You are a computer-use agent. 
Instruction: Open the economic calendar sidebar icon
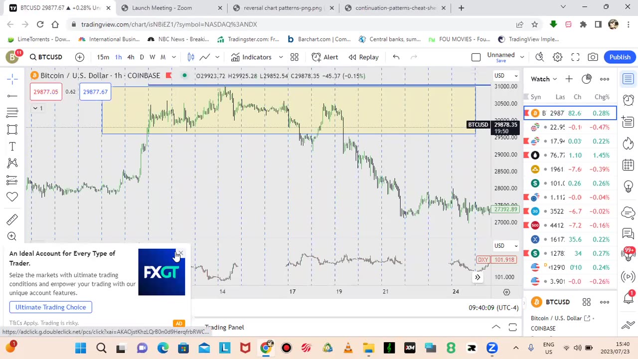(x=628, y=165)
